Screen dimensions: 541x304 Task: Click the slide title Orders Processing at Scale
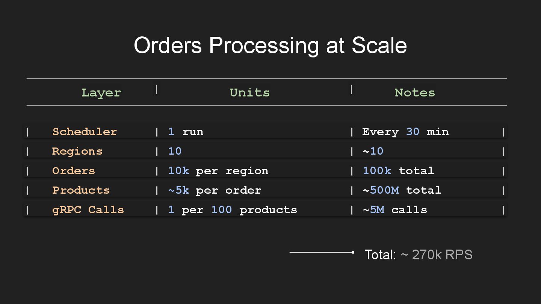tap(270, 45)
